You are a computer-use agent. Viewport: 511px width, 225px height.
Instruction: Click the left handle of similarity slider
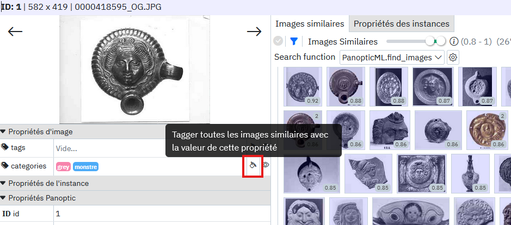[430, 41]
